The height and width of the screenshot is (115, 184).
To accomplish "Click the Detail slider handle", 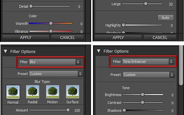I will pyautogui.click(x=31, y=6).
